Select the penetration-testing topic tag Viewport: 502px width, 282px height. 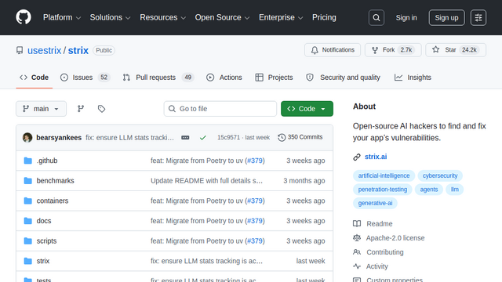pyautogui.click(x=383, y=190)
